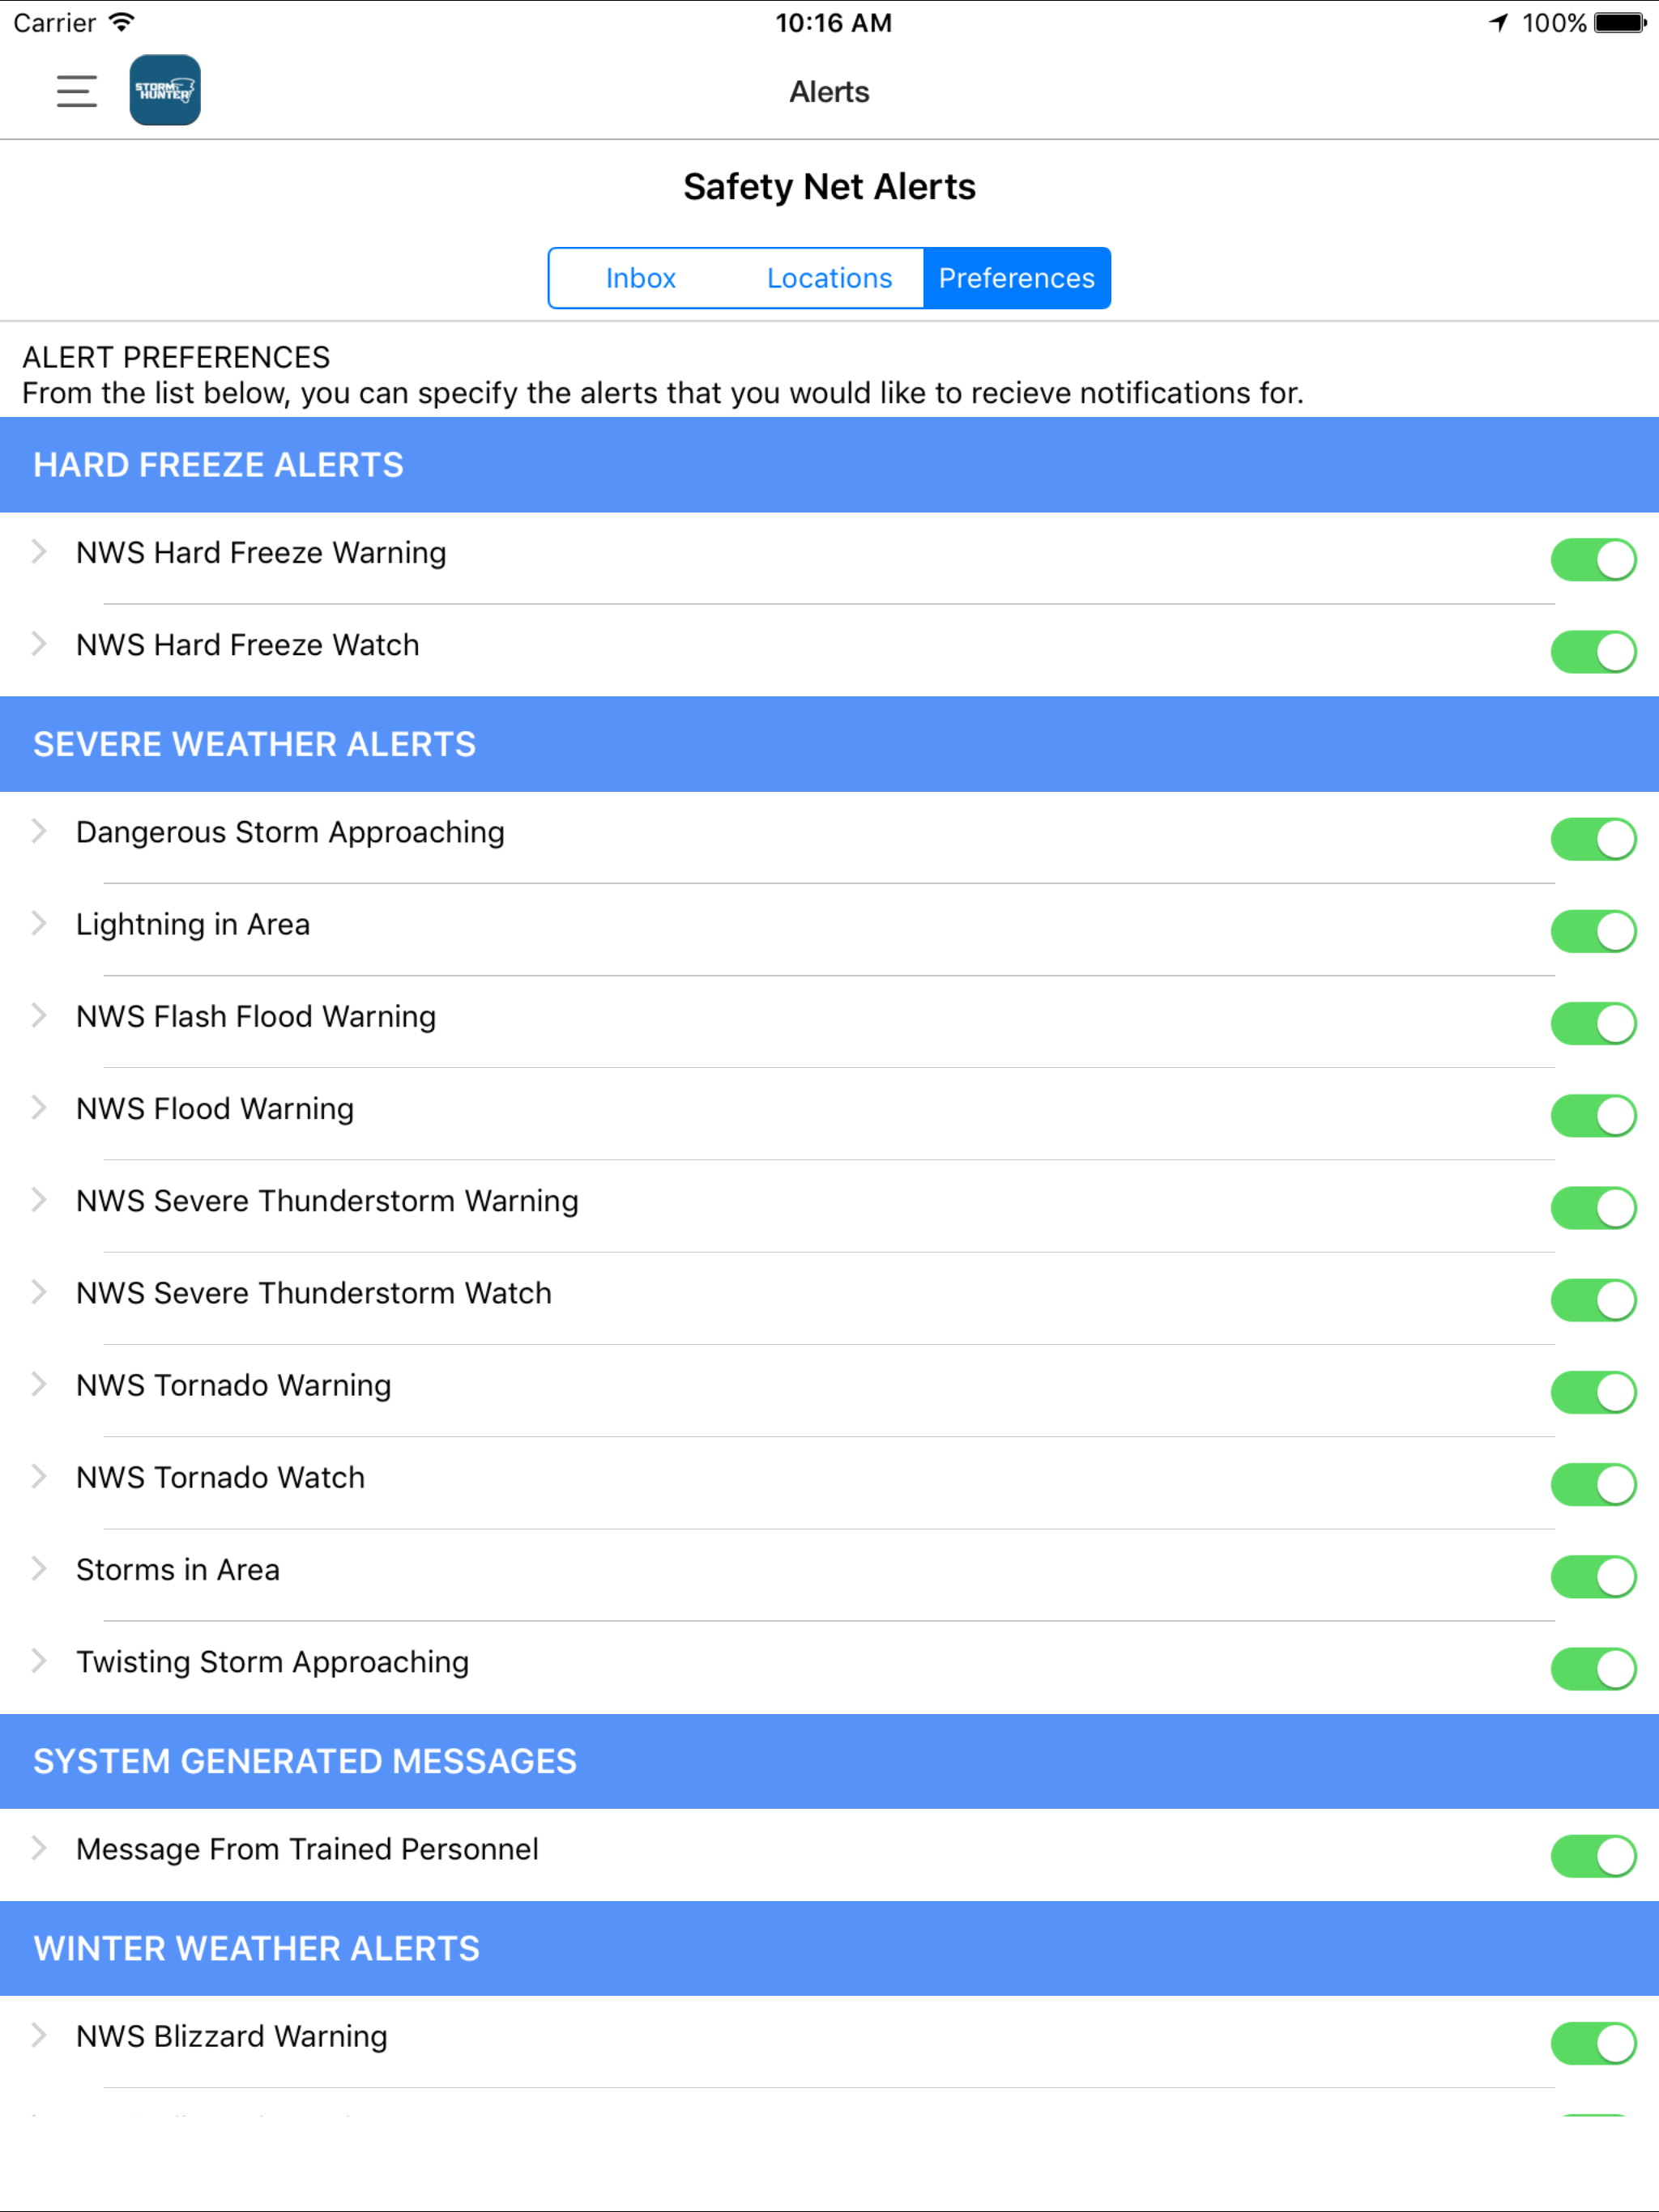The width and height of the screenshot is (1659, 2212).
Task: Disable Message From Trained Personnel
Action: click(x=1593, y=1855)
